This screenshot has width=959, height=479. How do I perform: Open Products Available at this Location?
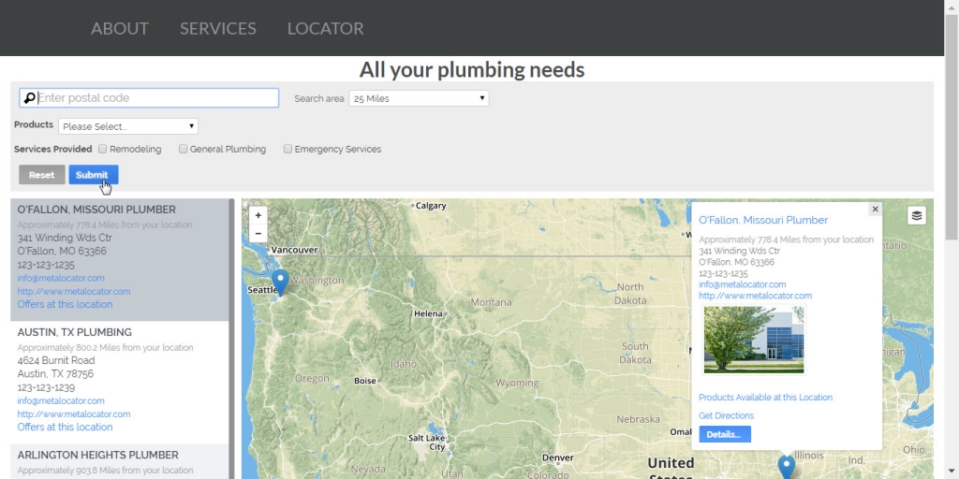click(x=765, y=397)
